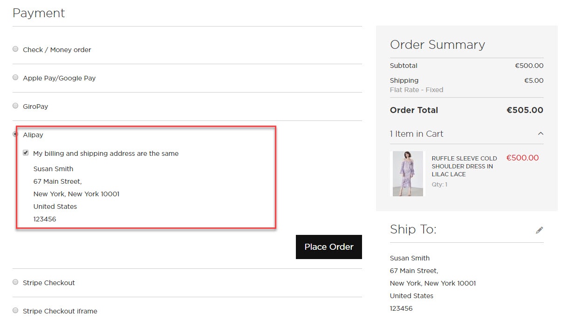
Task: Select the Check / Money order payment option
Action: [x=15, y=48]
